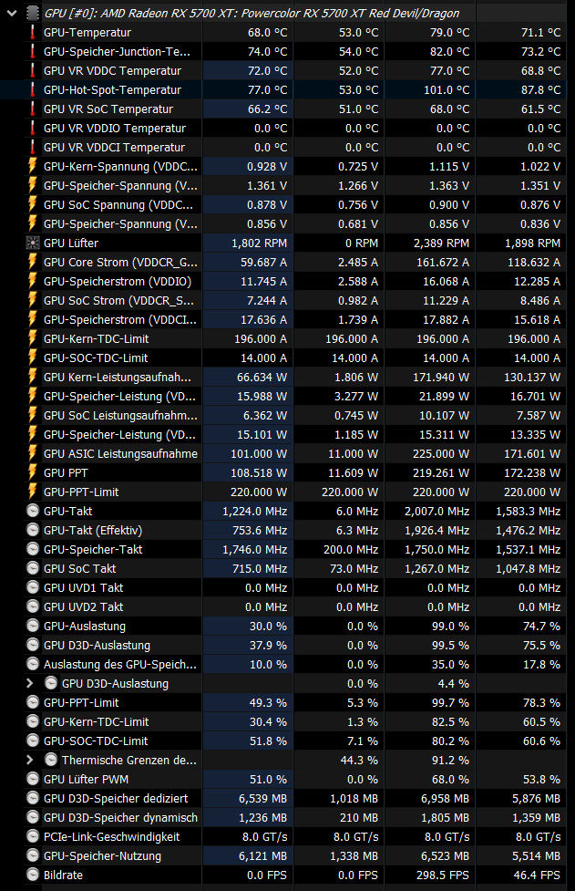The height and width of the screenshot is (891, 575).
Task: Click lightning icon beside GPU Core Strom
Action: click(x=33, y=262)
